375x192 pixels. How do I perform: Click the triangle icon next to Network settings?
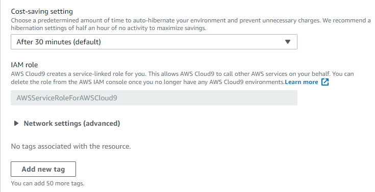click(16, 123)
